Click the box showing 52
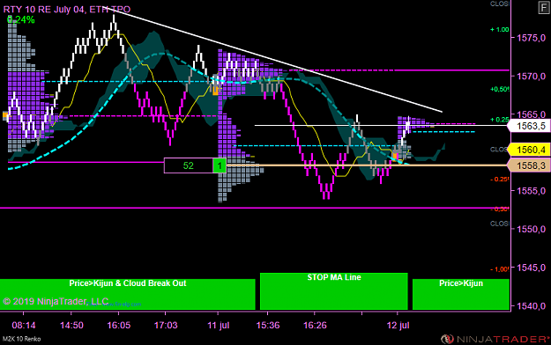551x345 pixels. [189, 165]
